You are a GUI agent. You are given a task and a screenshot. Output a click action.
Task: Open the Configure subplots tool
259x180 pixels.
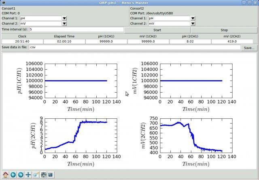(x=44, y=175)
